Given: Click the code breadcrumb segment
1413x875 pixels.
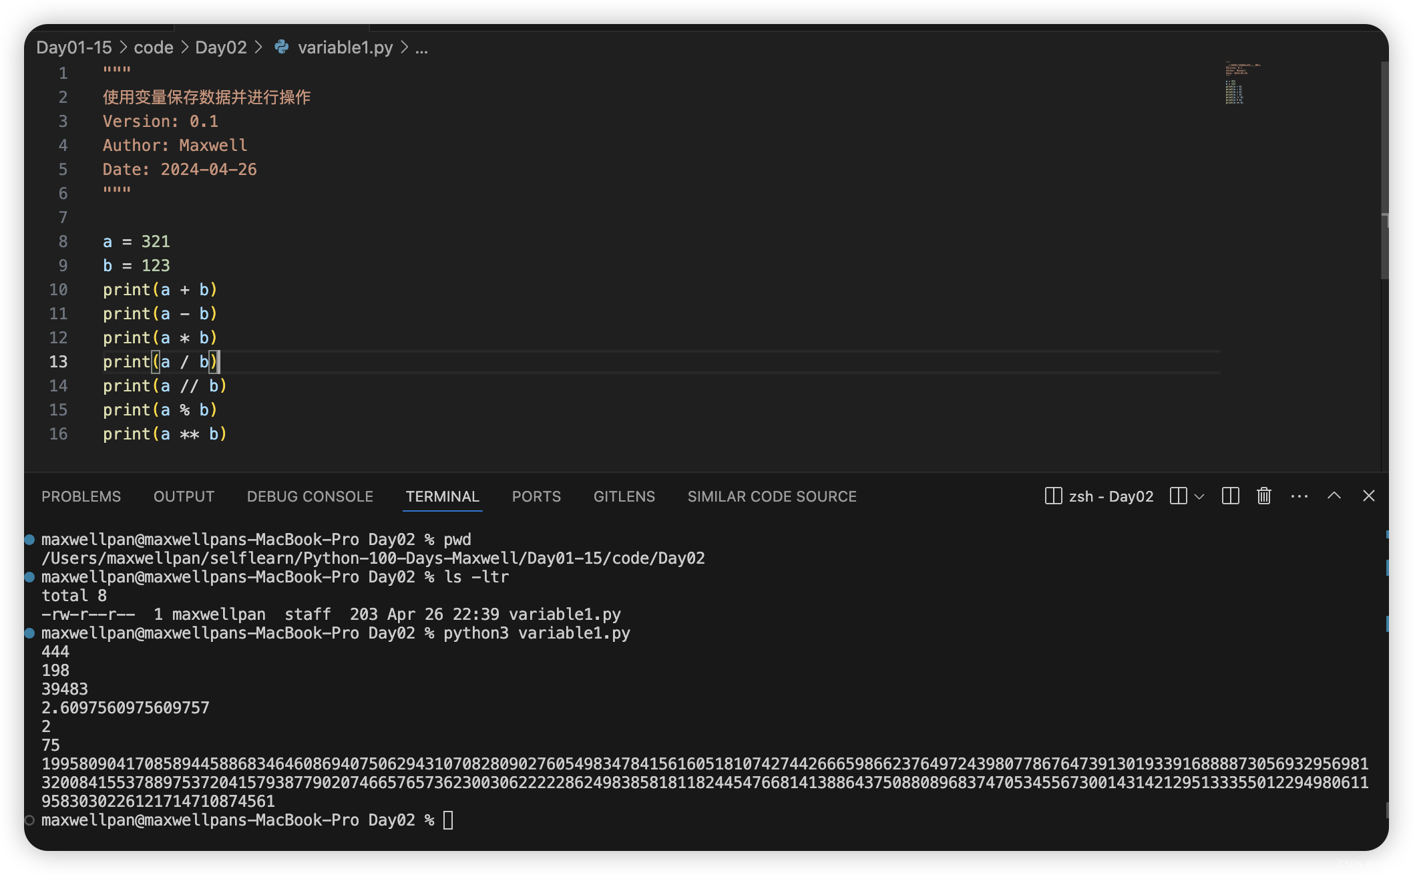Looking at the screenshot, I should click(154, 47).
